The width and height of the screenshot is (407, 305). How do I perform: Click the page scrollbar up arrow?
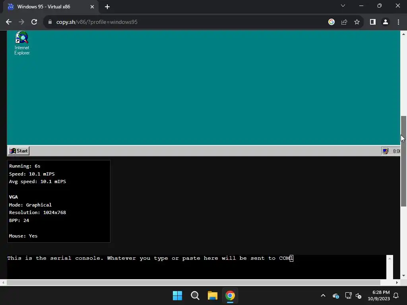[403, 34]
